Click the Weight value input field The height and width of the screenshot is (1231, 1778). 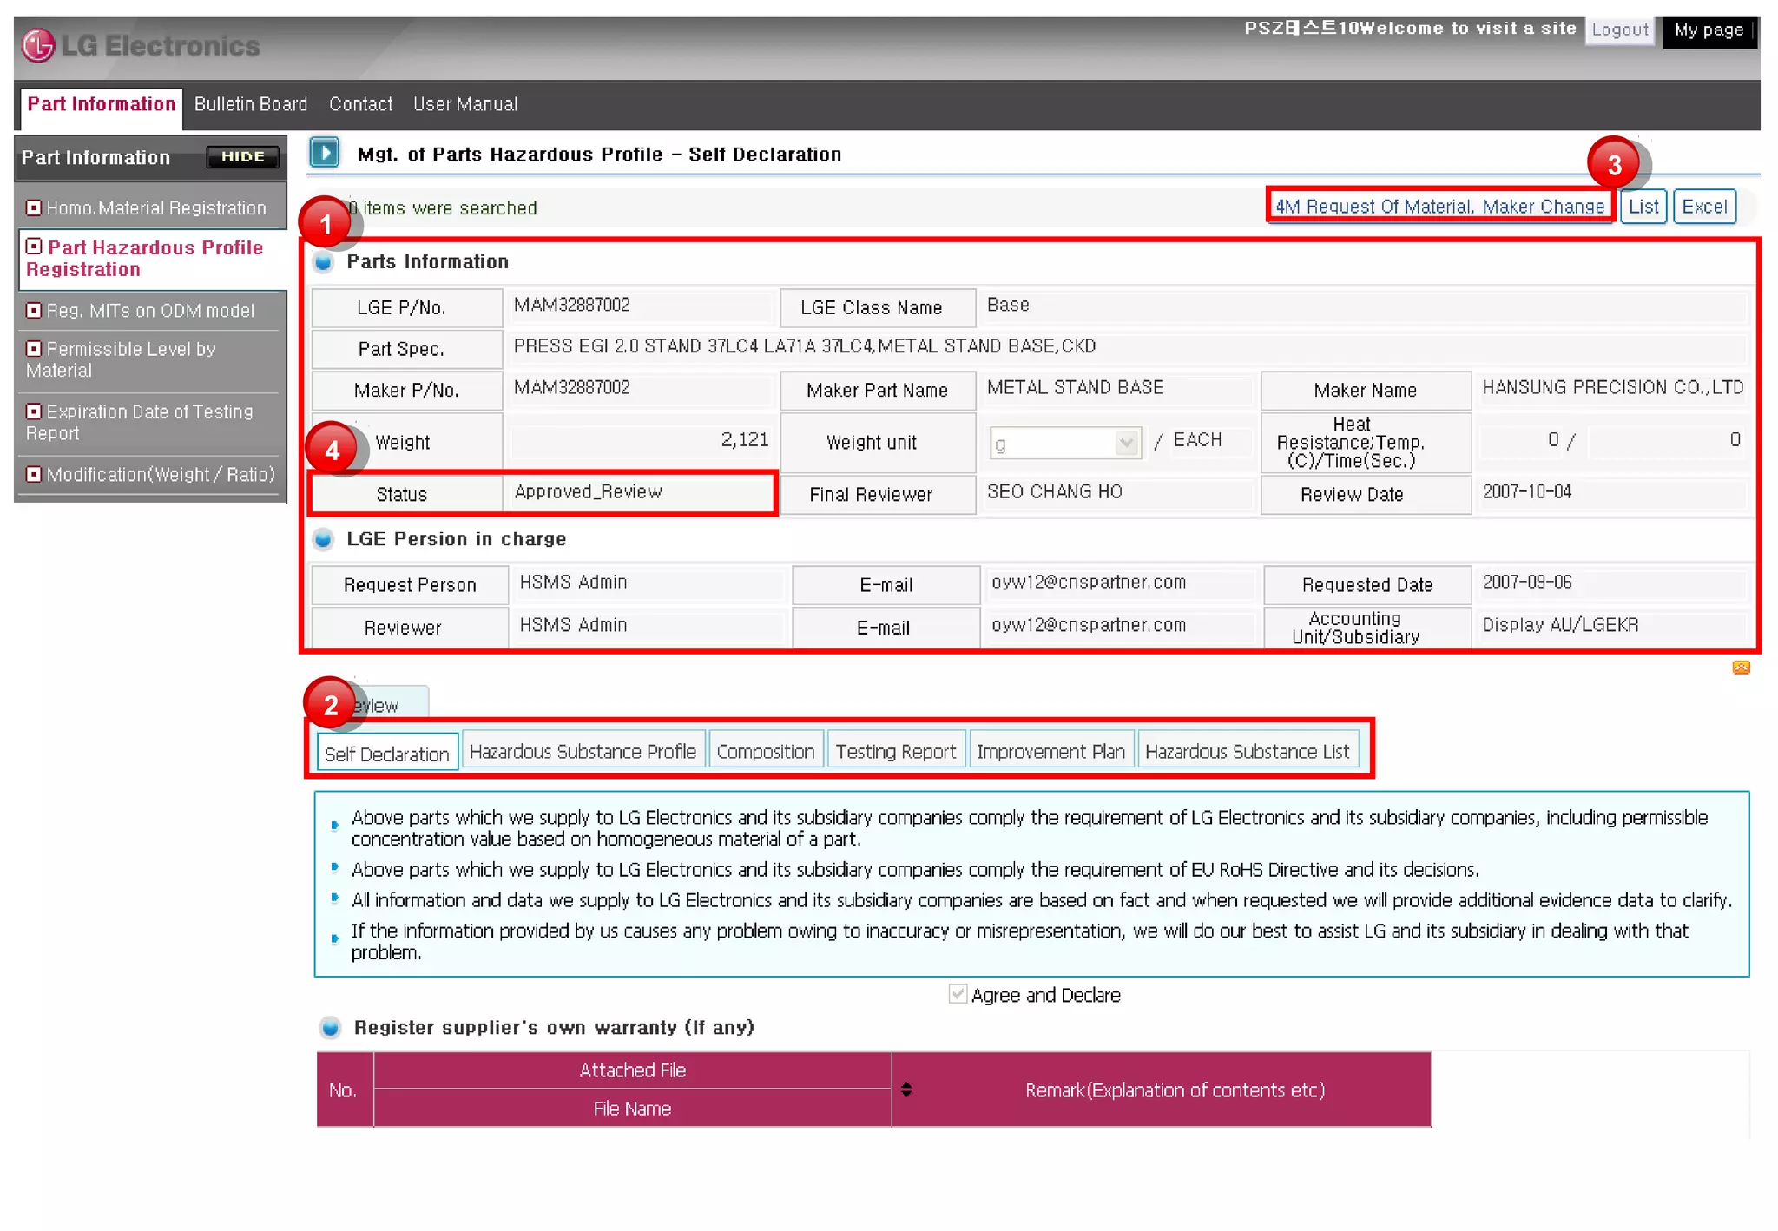[x=641, y=440]
